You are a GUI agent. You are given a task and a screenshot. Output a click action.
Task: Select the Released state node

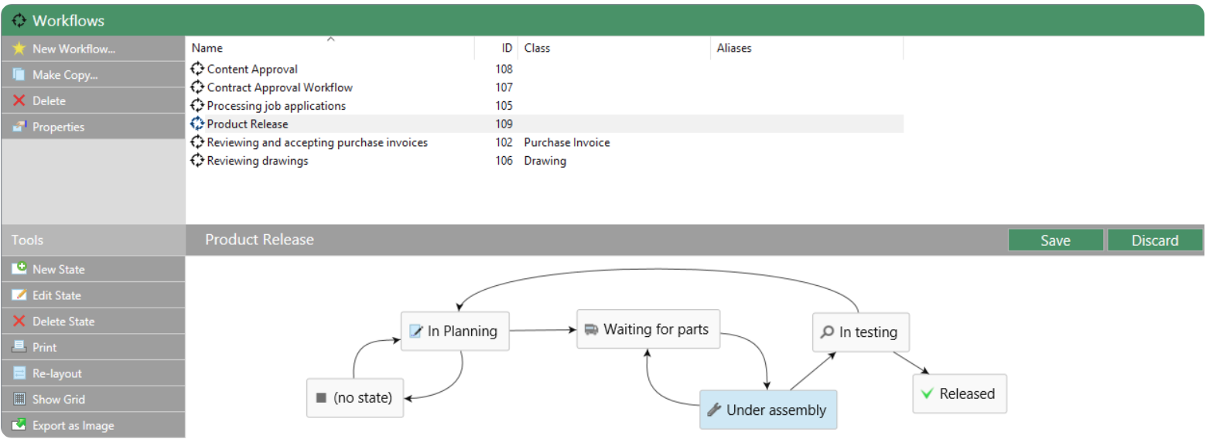pyautogui.click(x=959, y=393)
